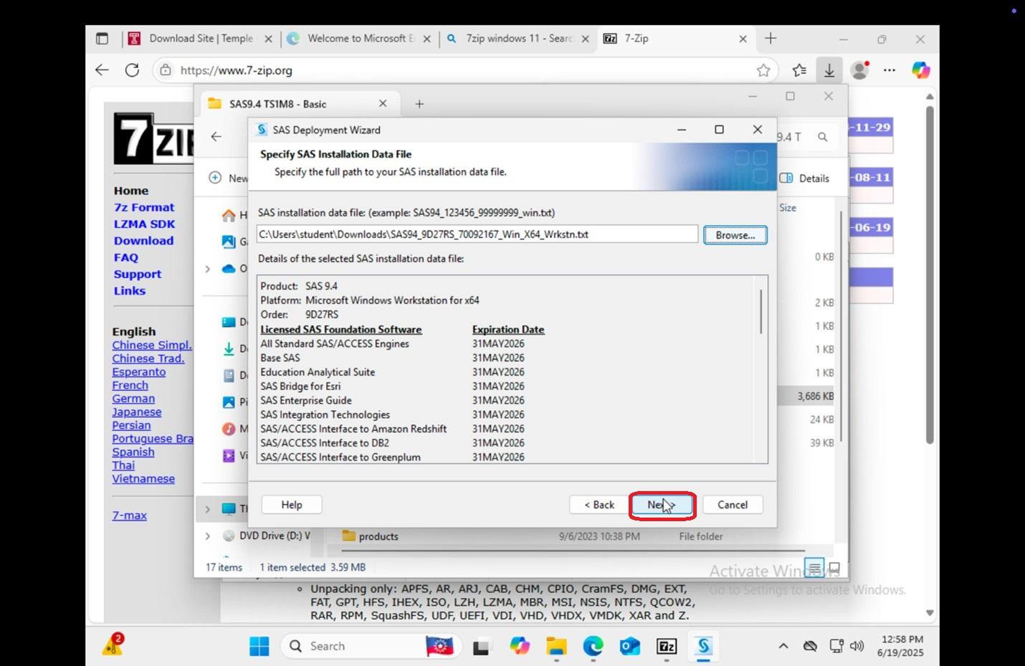Open File Explorer from taskbar

pyautogui.click(x=556, y=646)
